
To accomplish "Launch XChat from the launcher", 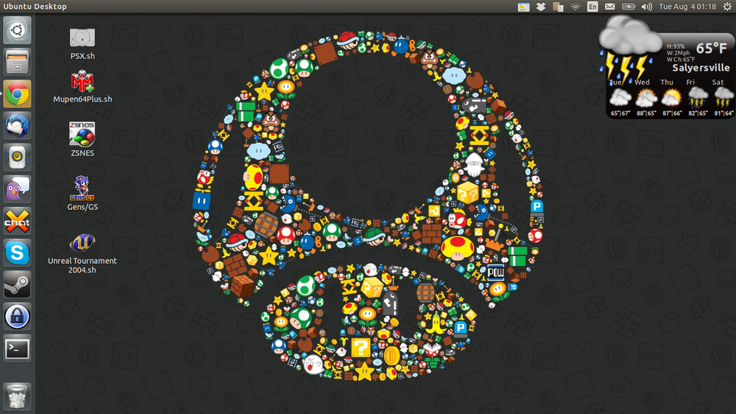I will [18, 221].
